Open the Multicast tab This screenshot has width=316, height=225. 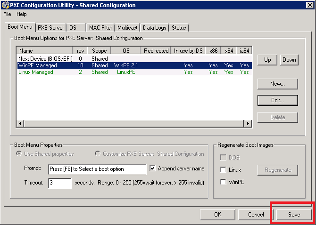(127, 28)
